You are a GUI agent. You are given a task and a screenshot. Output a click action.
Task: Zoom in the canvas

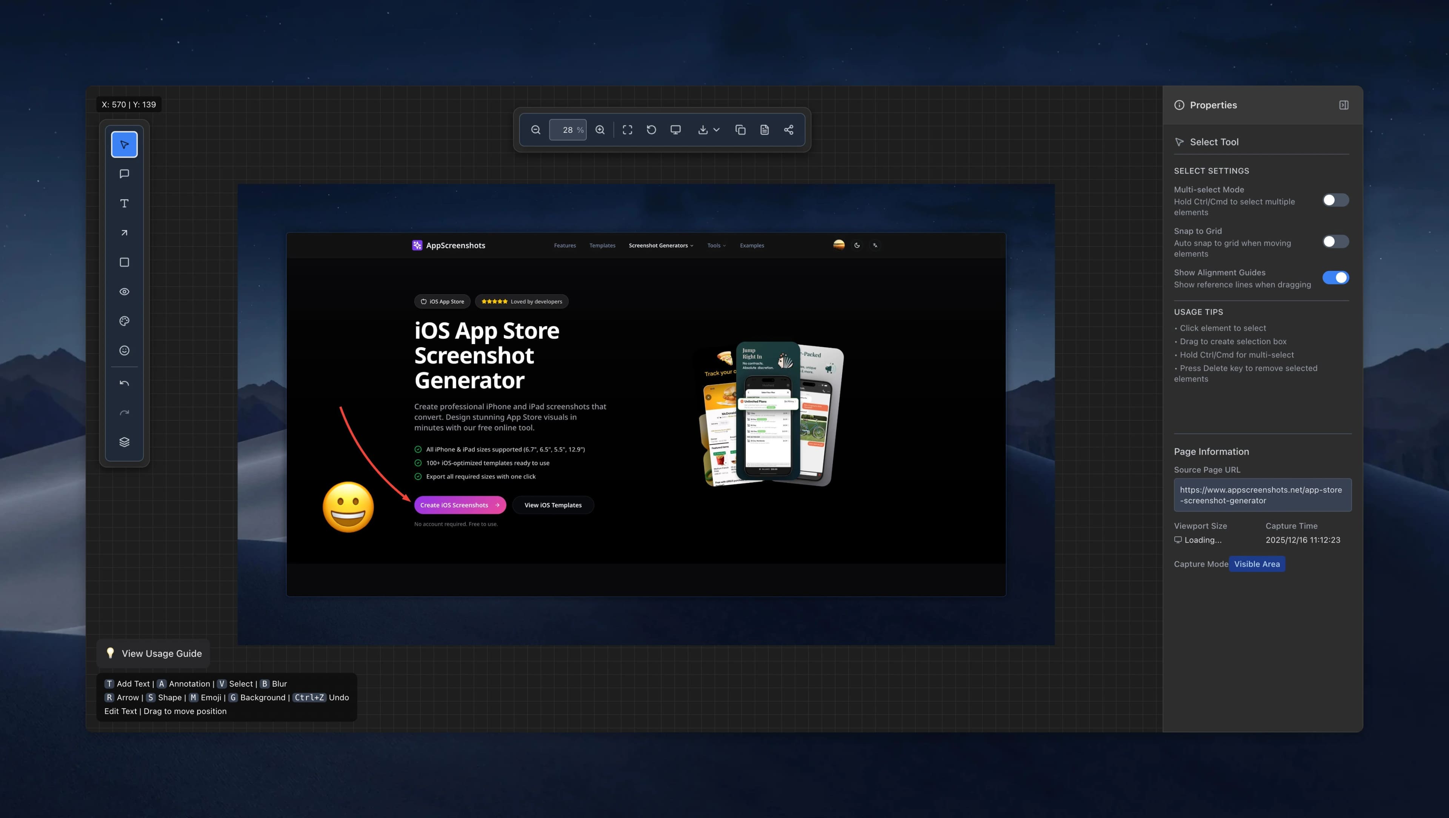pyautogui.click(x=600, y=130)
